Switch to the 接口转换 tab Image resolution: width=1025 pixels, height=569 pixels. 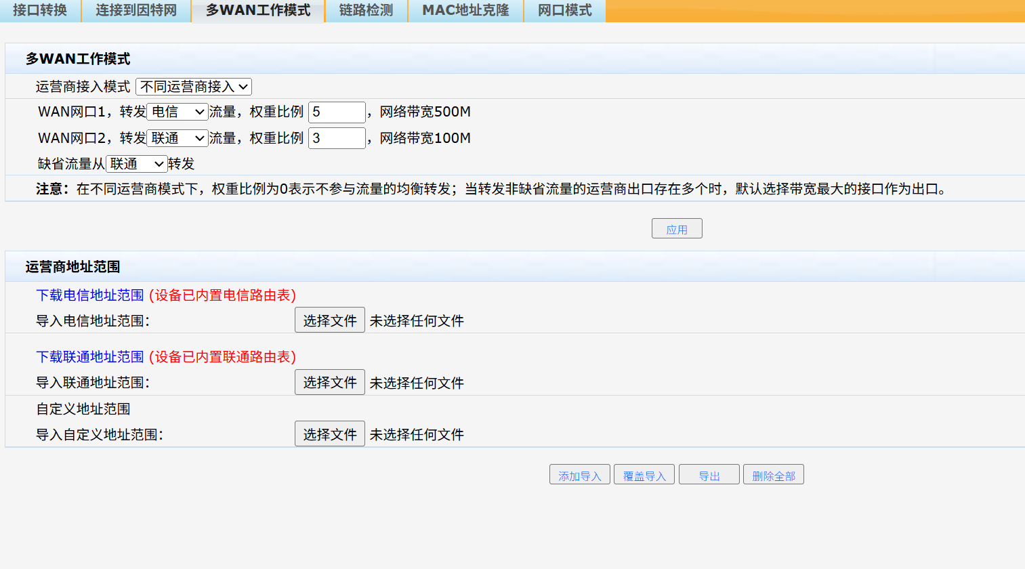click(x=40, y=11)
